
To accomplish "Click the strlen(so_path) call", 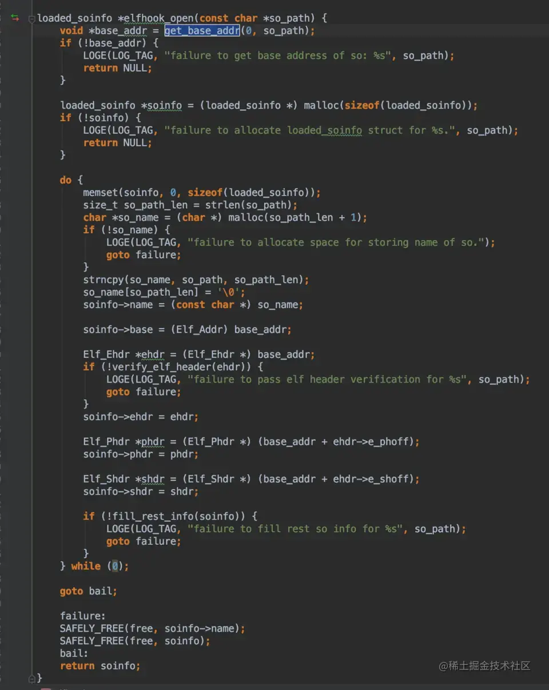I will tap(249, 205).
